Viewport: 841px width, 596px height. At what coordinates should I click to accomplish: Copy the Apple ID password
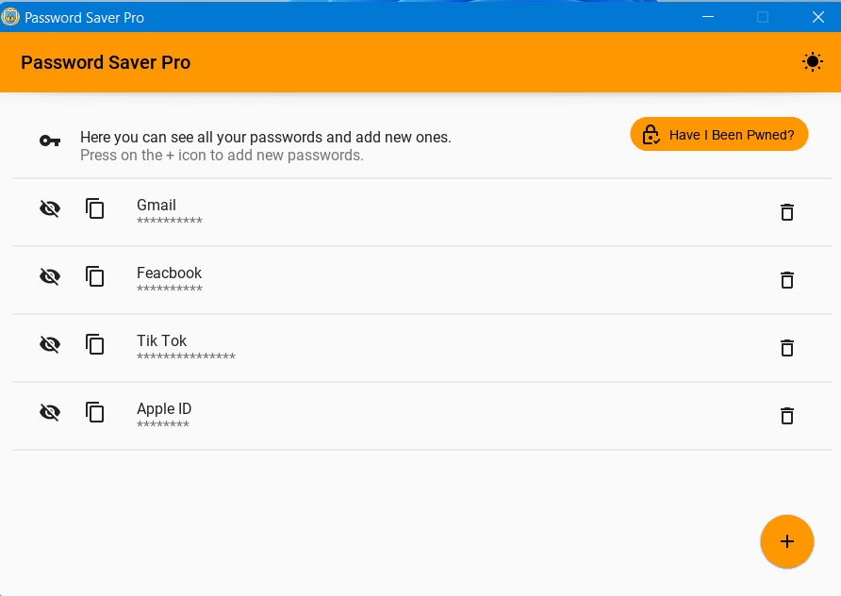tap(95, 412)
